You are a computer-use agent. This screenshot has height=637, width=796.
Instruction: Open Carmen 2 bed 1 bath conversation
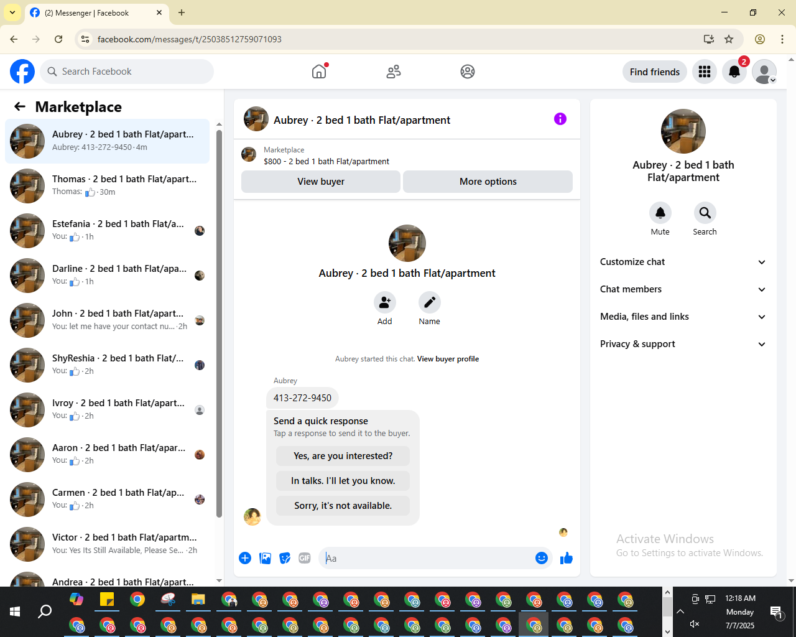point(108,499)
